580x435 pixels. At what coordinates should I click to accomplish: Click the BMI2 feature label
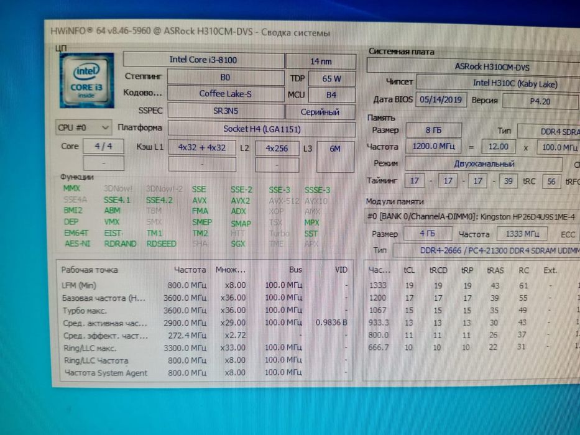73,210
